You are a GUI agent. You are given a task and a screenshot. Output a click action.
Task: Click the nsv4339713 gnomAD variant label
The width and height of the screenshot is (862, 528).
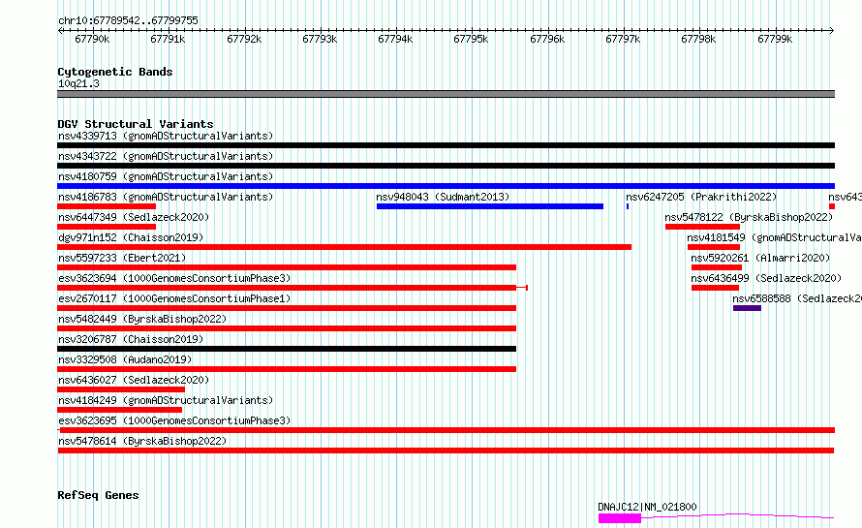tap(166, 136)
